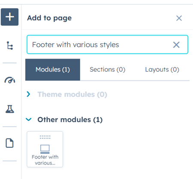Click the plus Add icon in sidebar
Image resolution: width=193 pixels, height=179 pixels.
[9, 17]
